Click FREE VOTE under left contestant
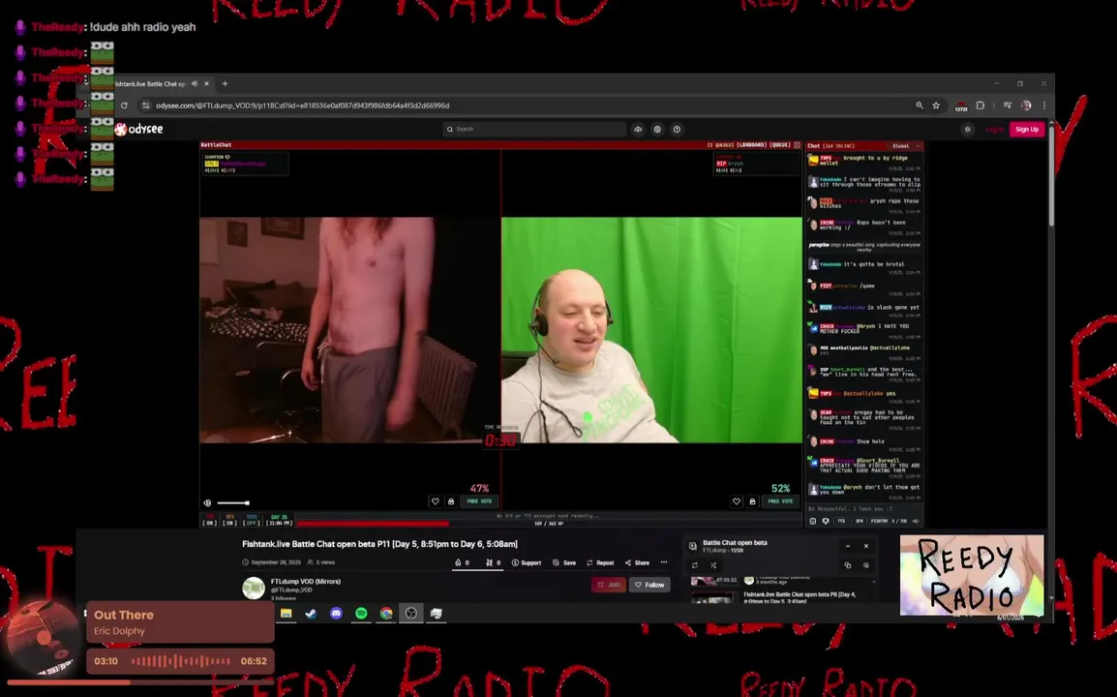 [479, 501]
